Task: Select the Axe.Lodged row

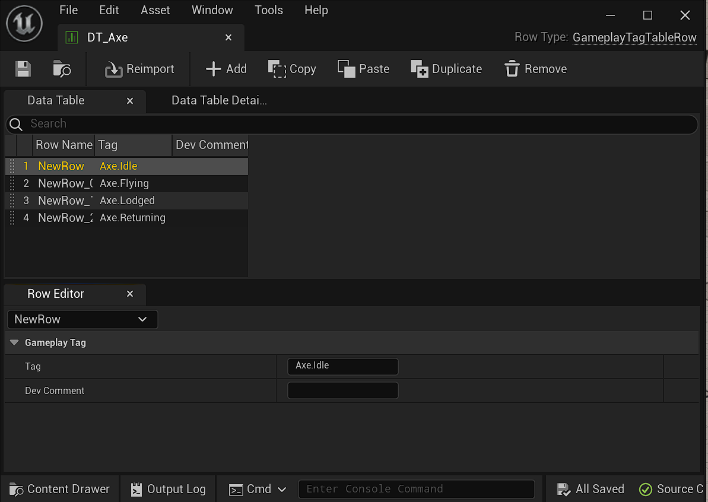Action: 127,201
